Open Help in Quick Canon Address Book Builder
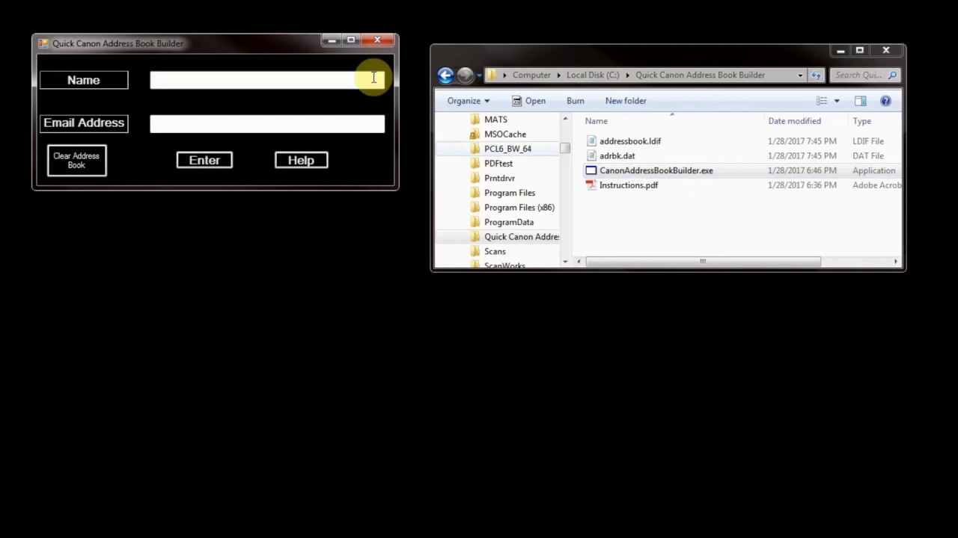 point(301,160)
